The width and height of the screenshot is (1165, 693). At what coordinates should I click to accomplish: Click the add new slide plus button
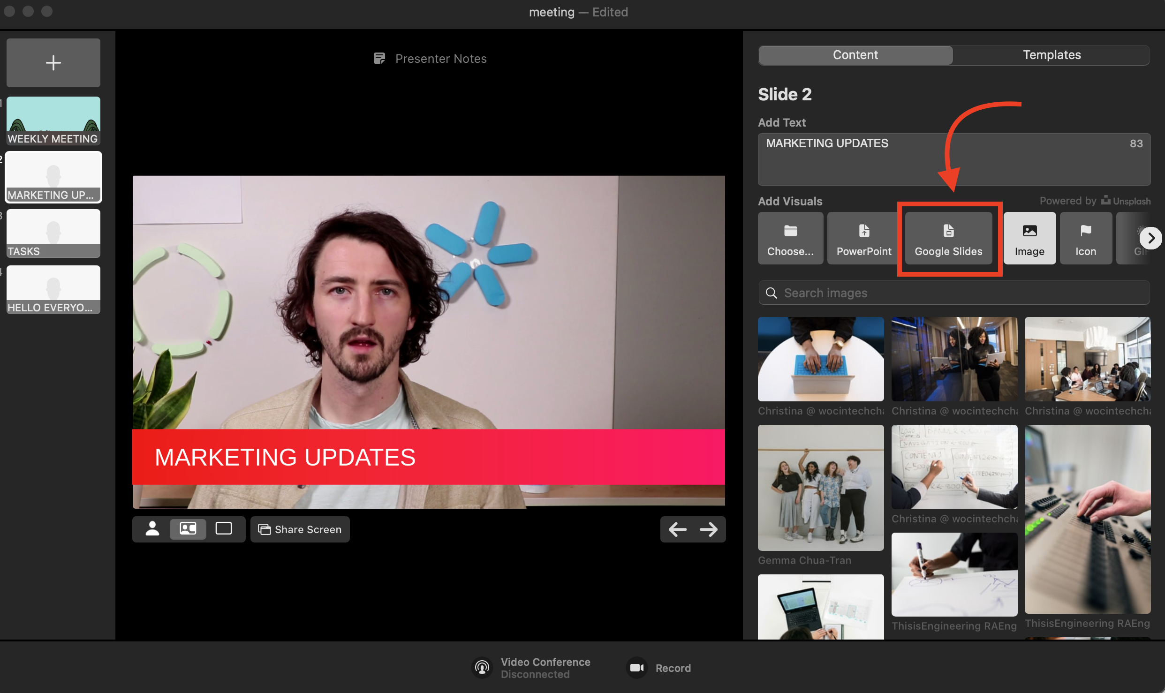click(53, 63)
